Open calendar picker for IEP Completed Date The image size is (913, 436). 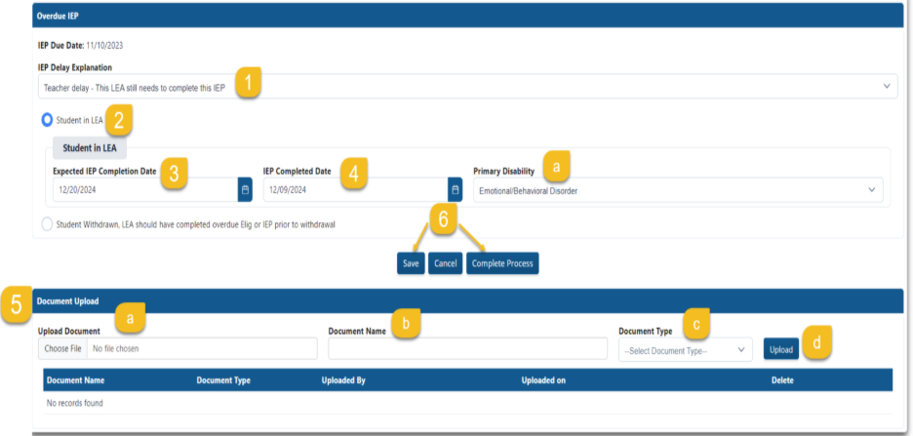pyautogui.click(x=455, y=190)
